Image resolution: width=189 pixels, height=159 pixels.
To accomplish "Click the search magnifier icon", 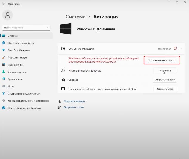I will coord(48,28).
